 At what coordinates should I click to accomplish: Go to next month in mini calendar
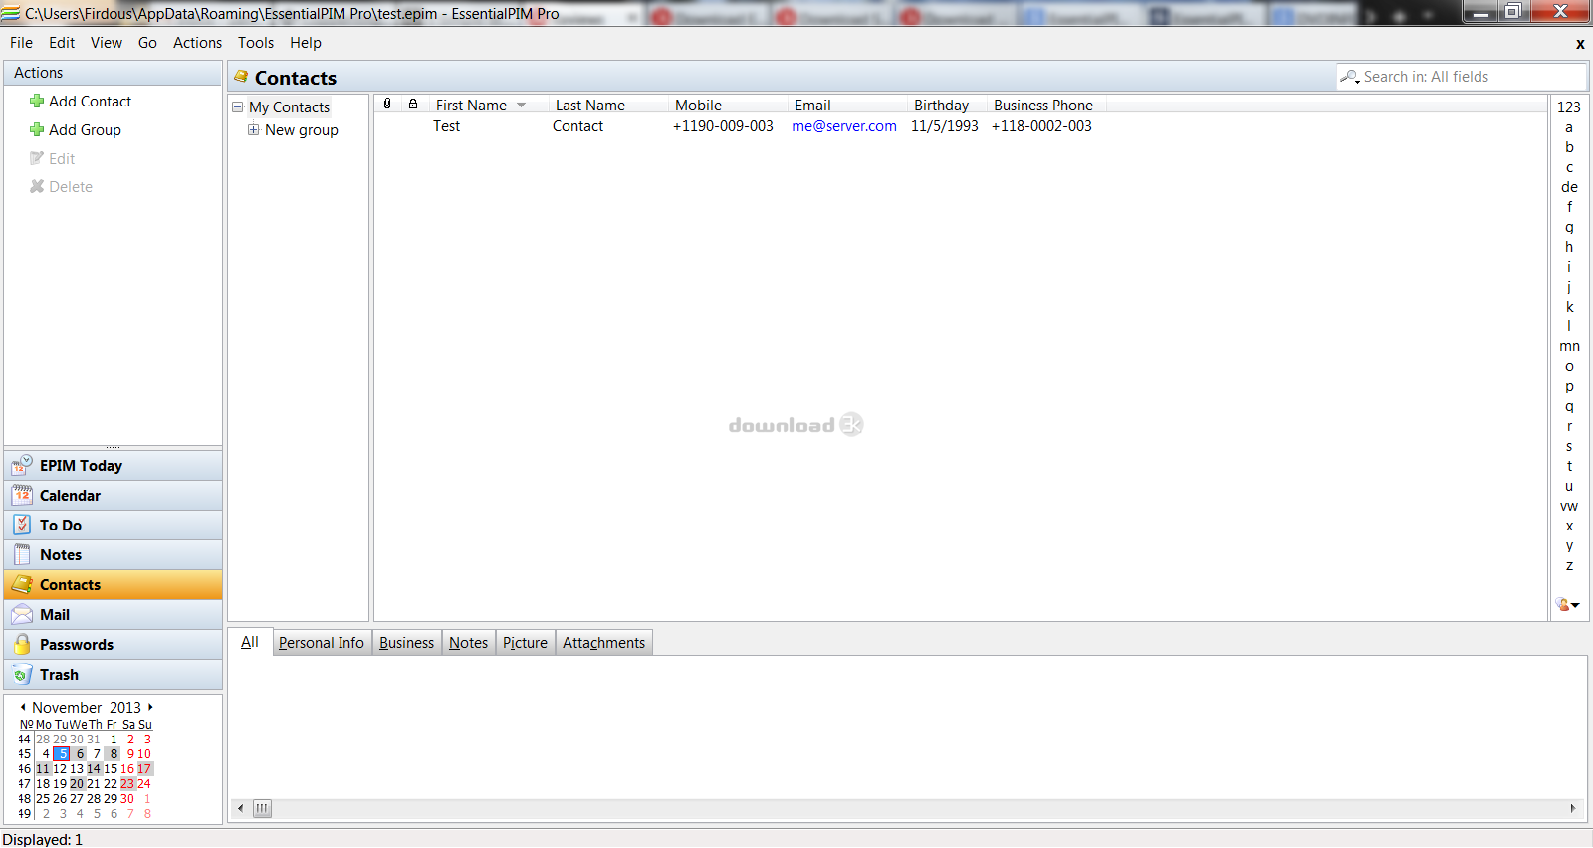150,707
